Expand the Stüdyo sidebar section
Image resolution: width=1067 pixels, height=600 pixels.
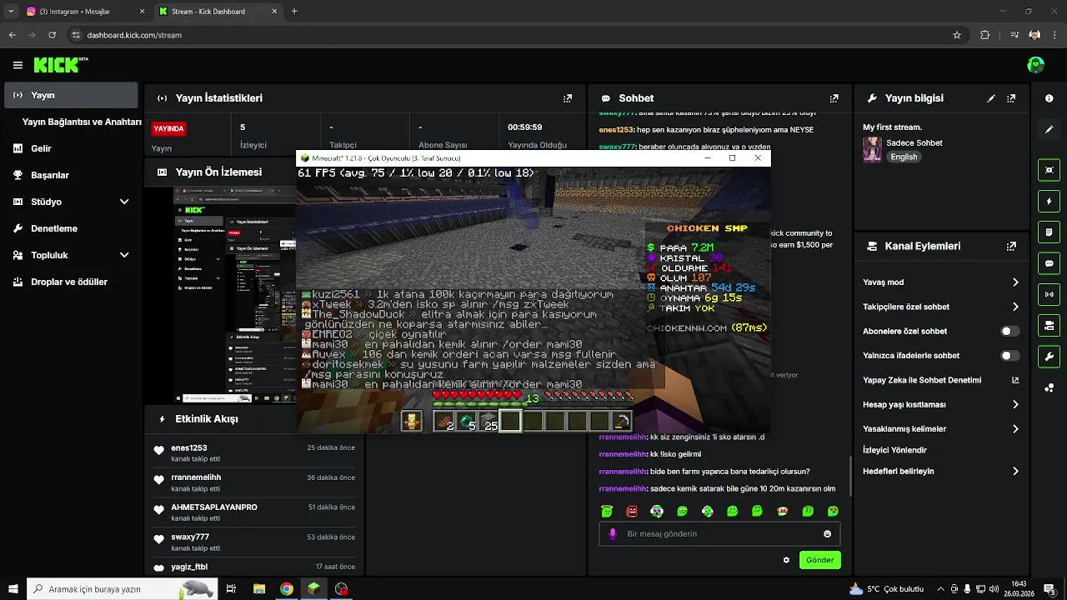(x=124, y=202)
